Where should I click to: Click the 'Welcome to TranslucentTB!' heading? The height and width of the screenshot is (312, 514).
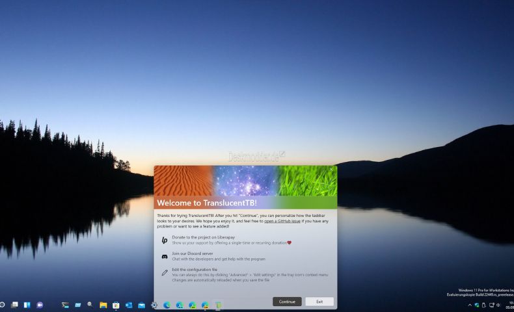click(x=207, y=203)
